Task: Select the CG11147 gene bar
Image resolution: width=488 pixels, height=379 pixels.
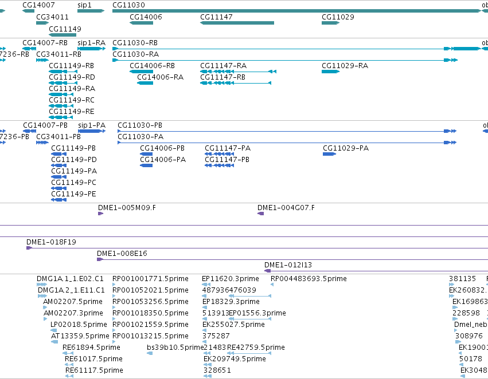Action: click(x=237, y=23)
